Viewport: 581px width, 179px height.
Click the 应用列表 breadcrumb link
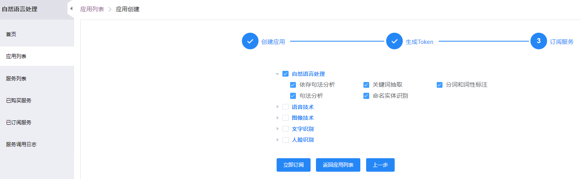(92, 9)
